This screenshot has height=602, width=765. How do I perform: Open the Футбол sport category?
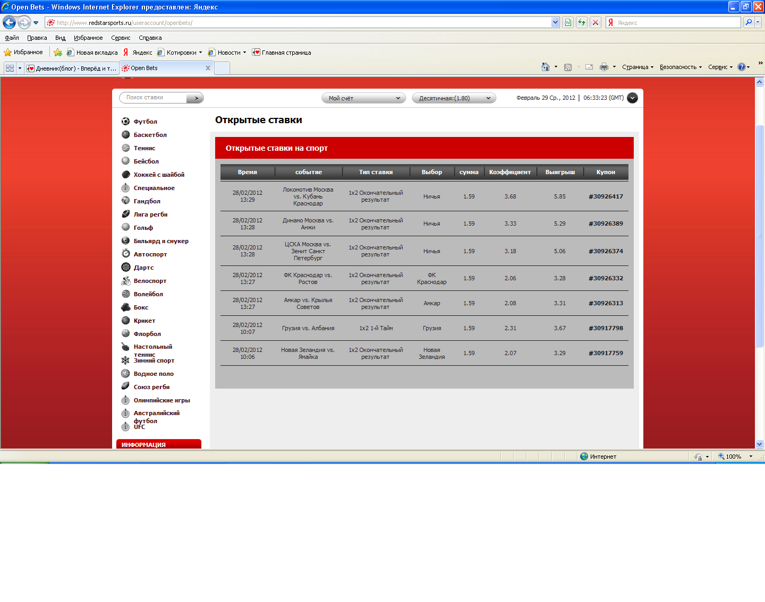click(x=145, y=122)
